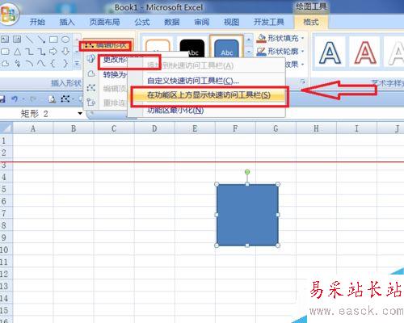404x323 pixels.
Task: Switch to the 格式 (Format) tab
Action: (311, 22)
